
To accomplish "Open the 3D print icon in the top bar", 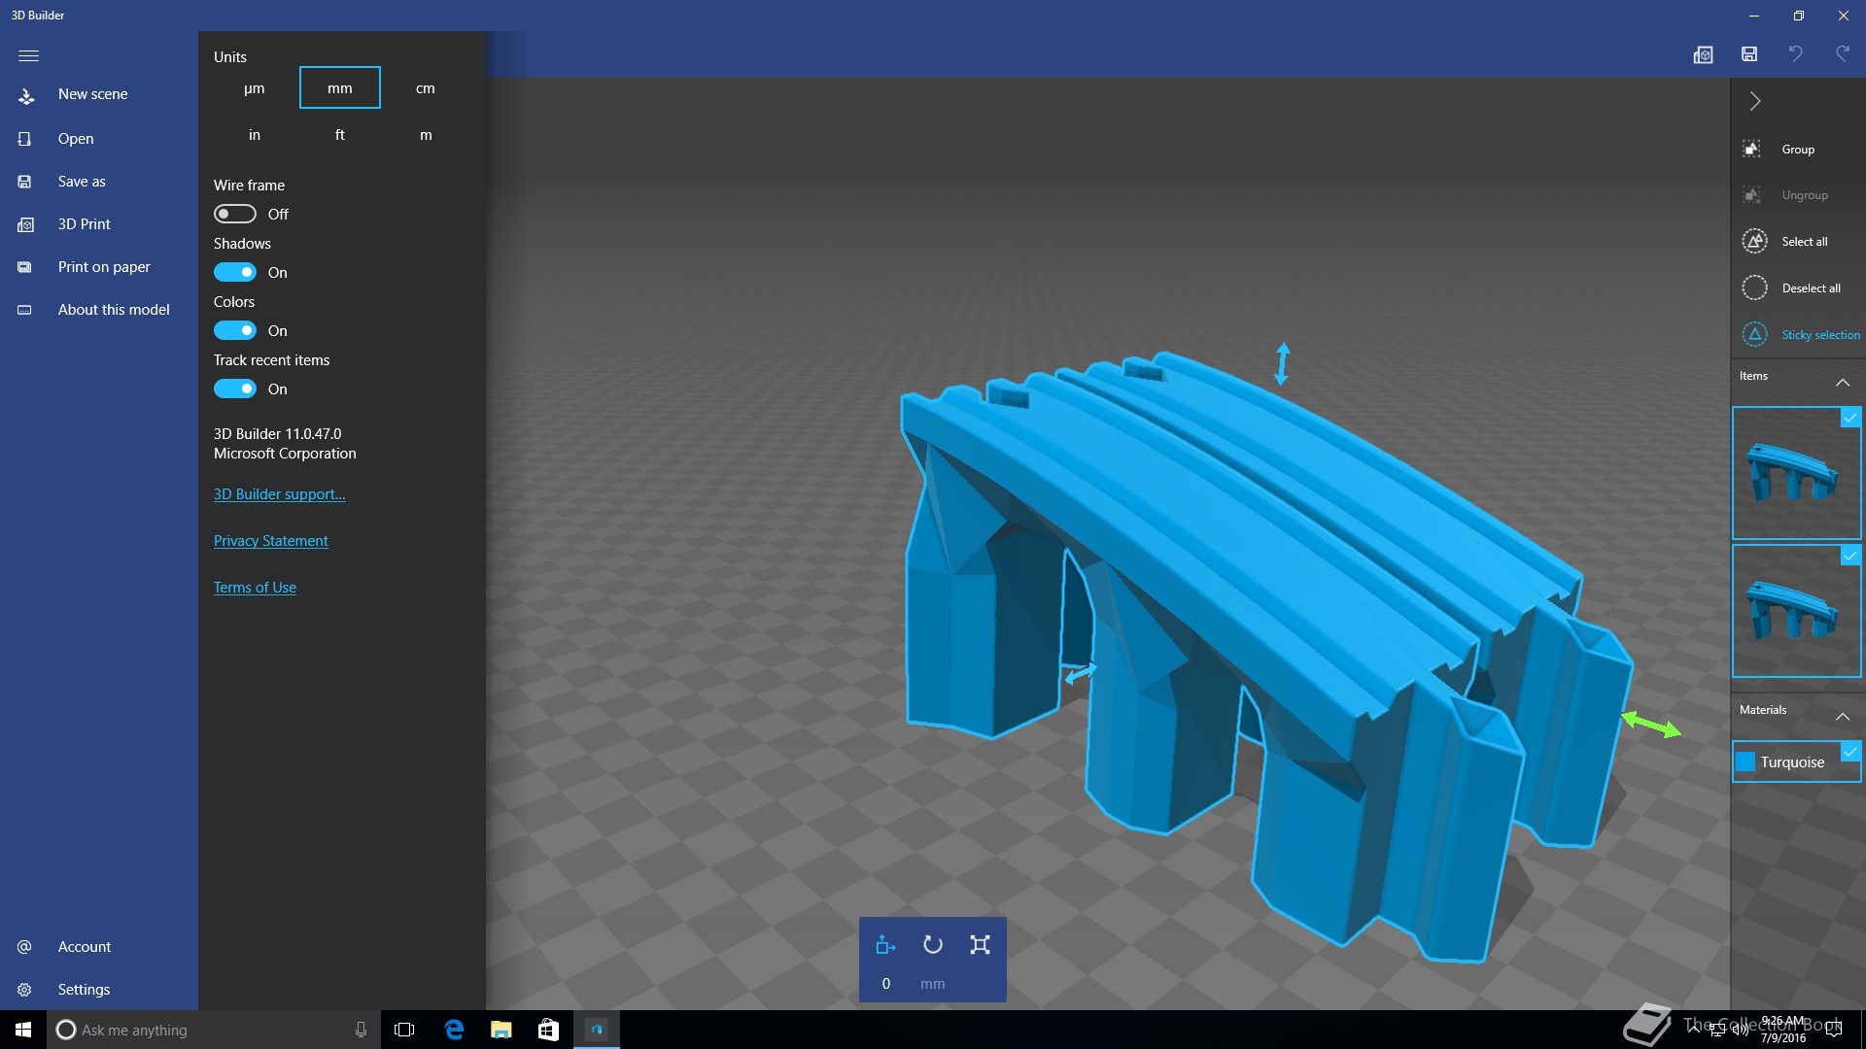I will tap(1703, 54).
